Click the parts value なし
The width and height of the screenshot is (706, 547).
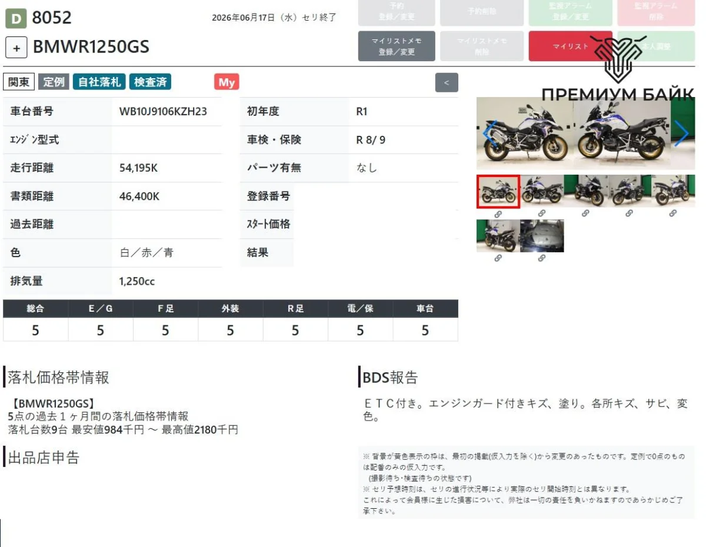click(x=367, y=168)
